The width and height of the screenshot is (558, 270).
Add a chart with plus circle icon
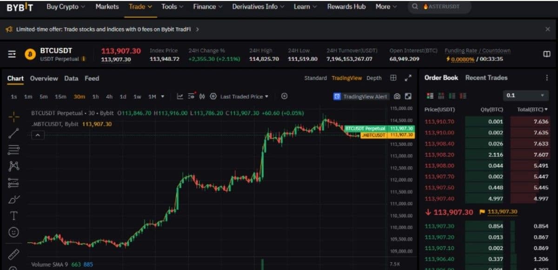coord(285,96)
